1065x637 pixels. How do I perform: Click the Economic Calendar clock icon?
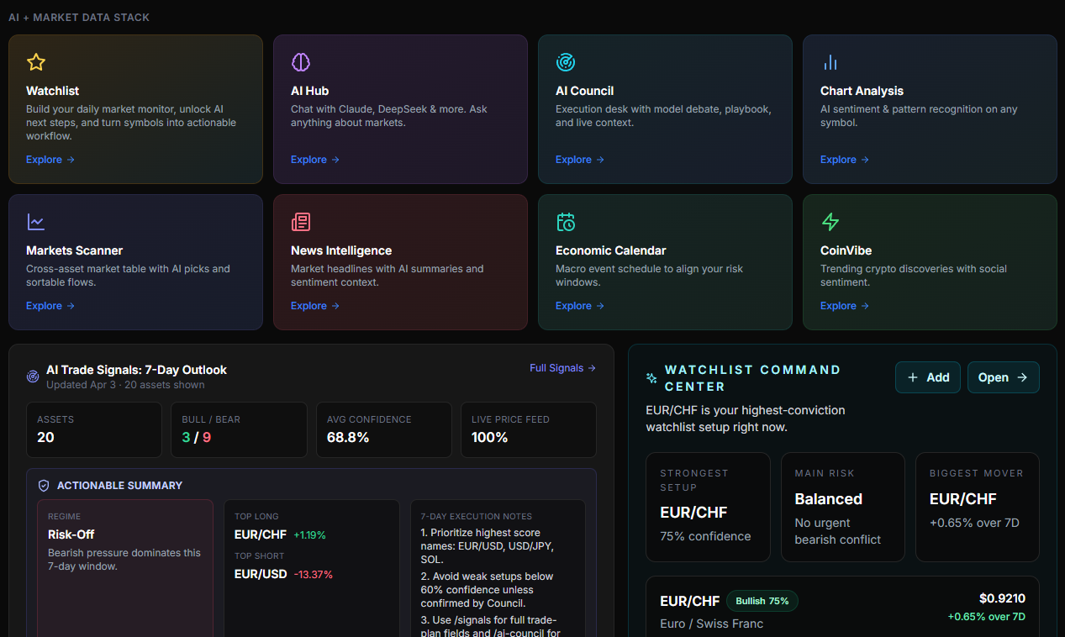(566, 222)
